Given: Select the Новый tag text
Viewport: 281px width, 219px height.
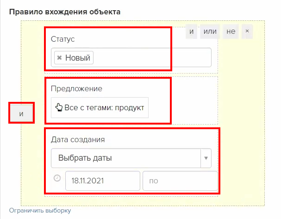Looking at the screenshot, I should pyautogui.click(x=78, y=58).
